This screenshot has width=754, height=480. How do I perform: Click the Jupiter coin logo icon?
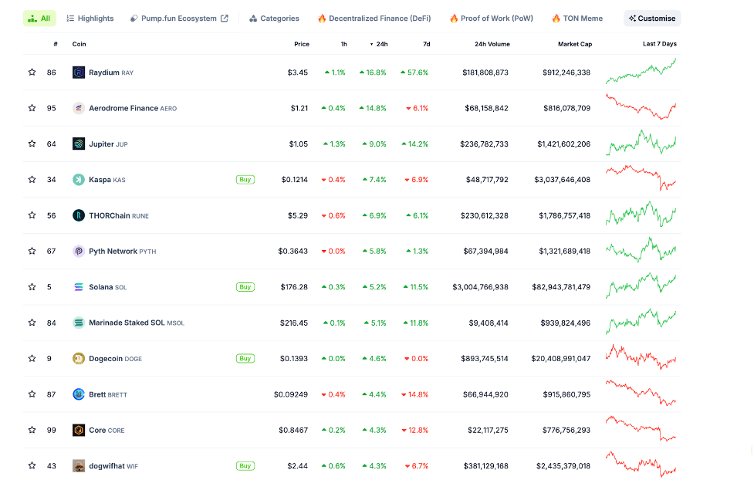[79, 144]
